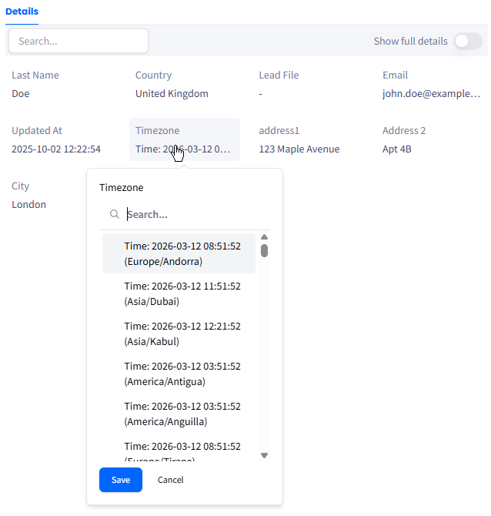Toggle Show full details switch
The height and width of the screenshot is (516, 491).
pos(468,41)
